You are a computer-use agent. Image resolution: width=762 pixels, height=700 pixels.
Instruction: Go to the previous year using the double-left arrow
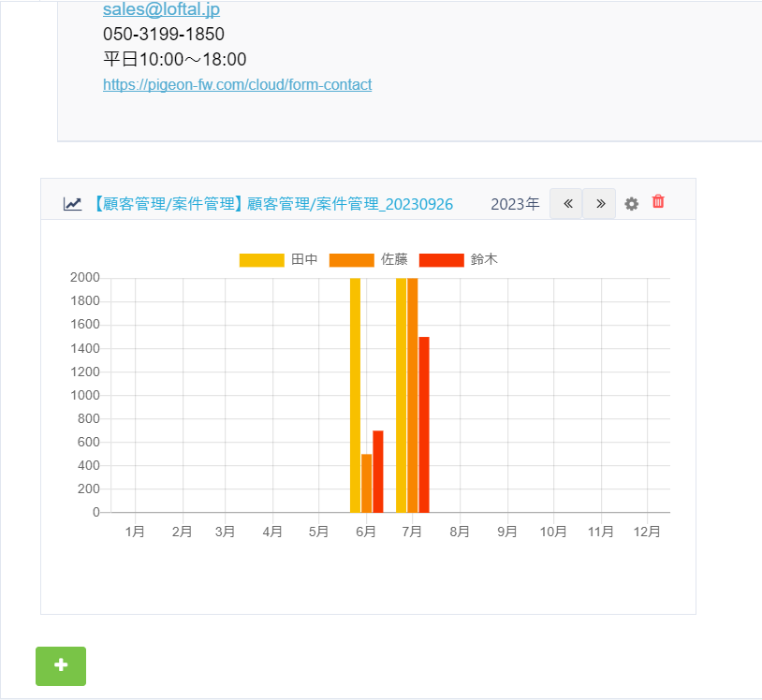pyautogui.click(x=566, y=204)
